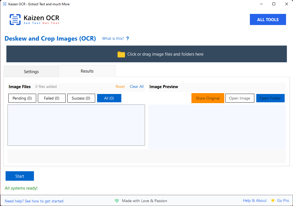Click the Clear All link
Viewport: 293px width, 206px height.
(137, 86)
